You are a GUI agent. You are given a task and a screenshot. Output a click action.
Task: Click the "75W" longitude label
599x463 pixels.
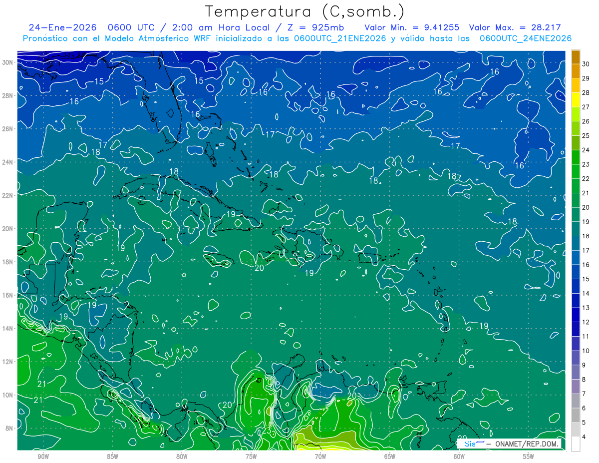coord(251,457)
